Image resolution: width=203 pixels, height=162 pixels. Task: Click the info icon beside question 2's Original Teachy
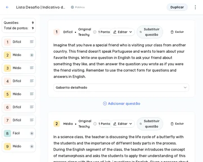click(x=95, y=124)
